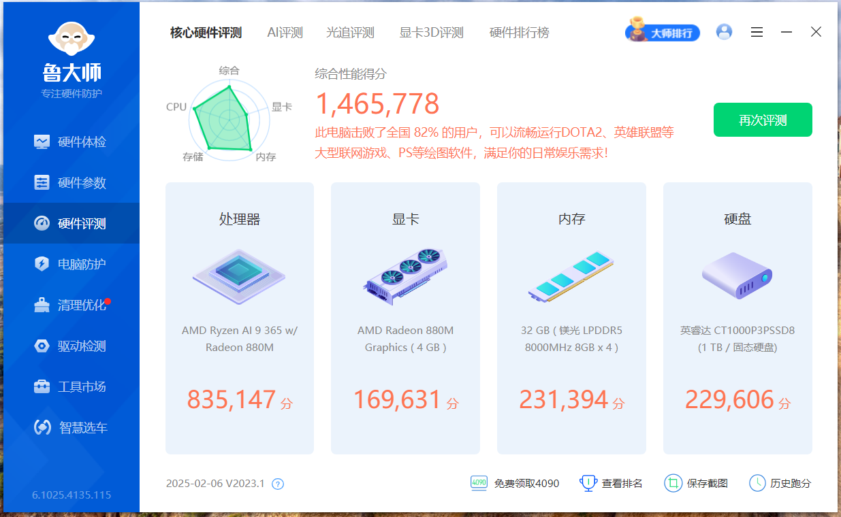841x517 pixels.
Task: Open 工具市场 in the sidebar
Action: click(x=71, y=386)
